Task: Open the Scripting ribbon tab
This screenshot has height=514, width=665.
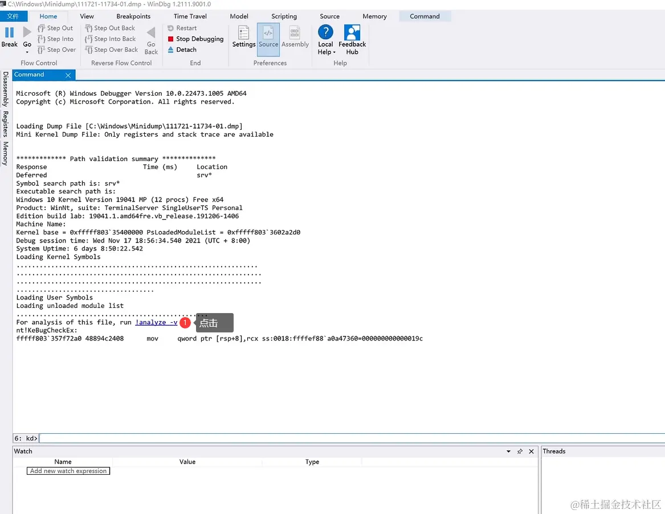Action: click(284, 16)
